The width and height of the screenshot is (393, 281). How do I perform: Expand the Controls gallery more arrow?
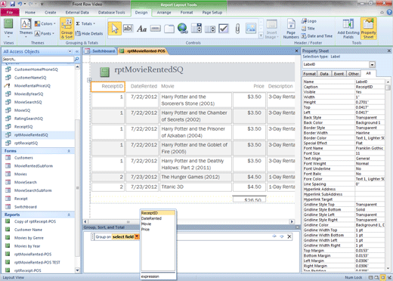(x=261, y=36)
